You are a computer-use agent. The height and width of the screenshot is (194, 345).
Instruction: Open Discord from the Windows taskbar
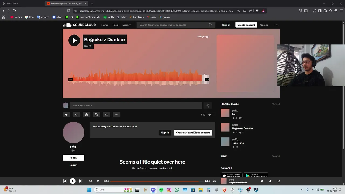coord(153,190)
